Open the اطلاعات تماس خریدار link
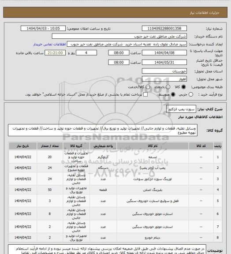 49,44
